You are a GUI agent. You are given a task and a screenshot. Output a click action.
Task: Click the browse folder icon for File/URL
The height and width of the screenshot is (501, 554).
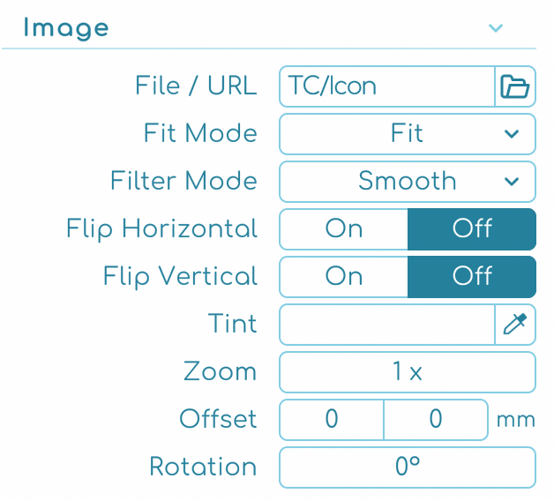(514, 86)
